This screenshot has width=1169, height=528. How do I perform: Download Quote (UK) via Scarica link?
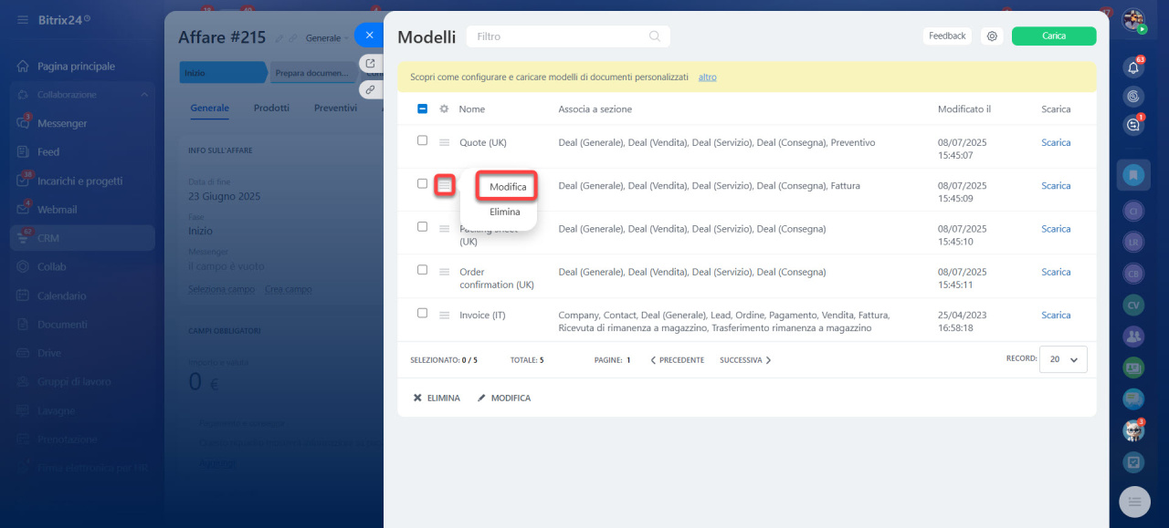coord(1055,142)
